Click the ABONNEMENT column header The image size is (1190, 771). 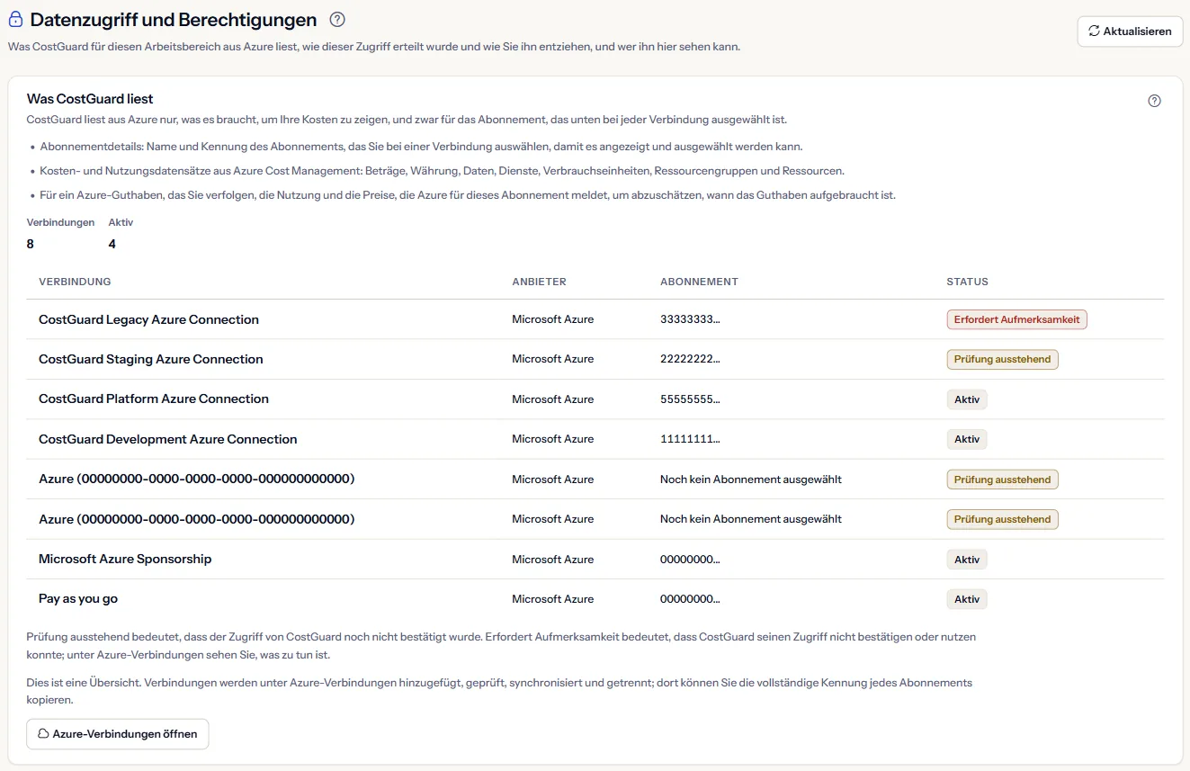699,282
